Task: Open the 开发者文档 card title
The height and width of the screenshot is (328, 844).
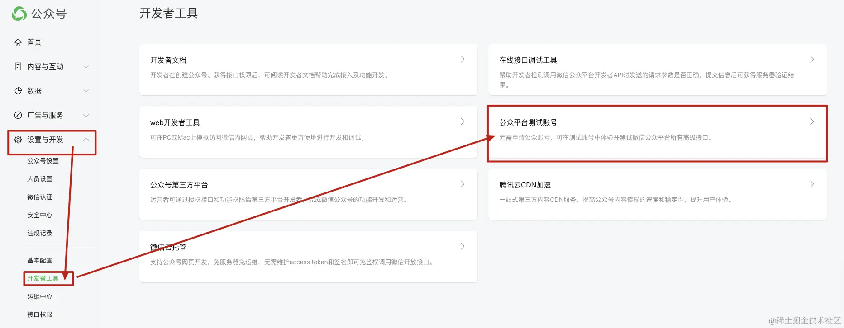Action: pyautogui.click(x=168, y=60)
